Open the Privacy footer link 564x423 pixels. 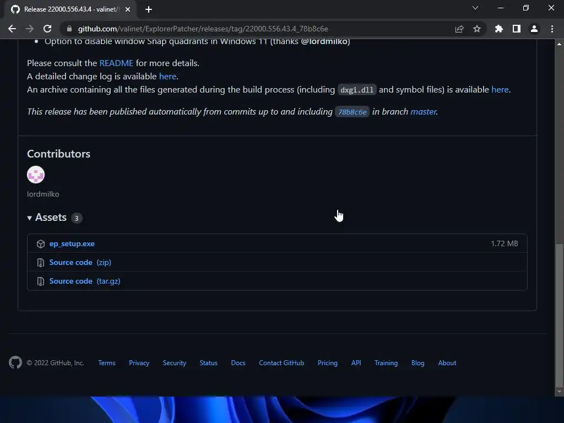tap(139, 363)
